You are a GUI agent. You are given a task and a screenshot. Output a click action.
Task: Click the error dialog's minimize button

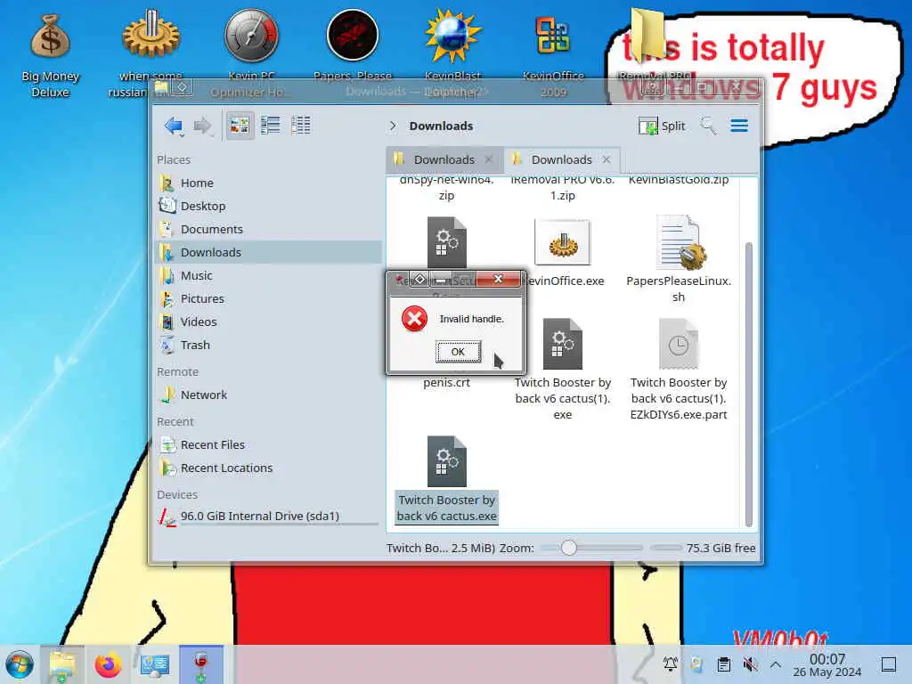[441, 280]
